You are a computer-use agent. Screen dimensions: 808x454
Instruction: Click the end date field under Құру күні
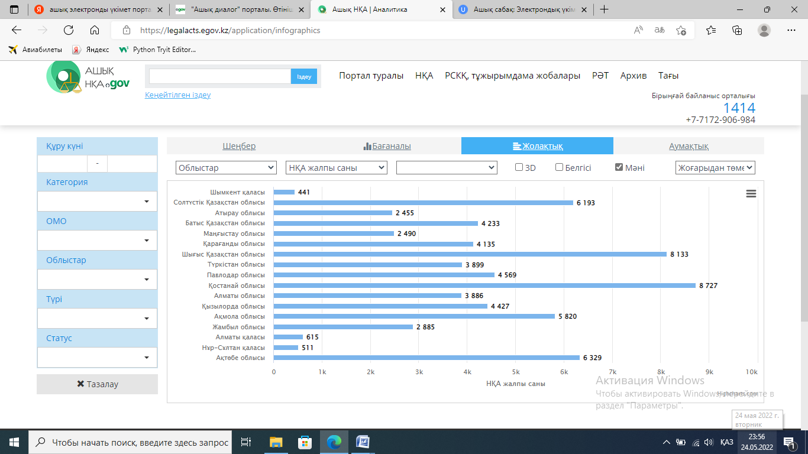[132, 163]
